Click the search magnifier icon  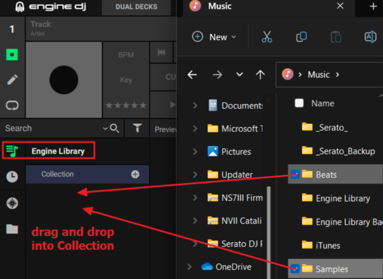(x=114, y=128)
